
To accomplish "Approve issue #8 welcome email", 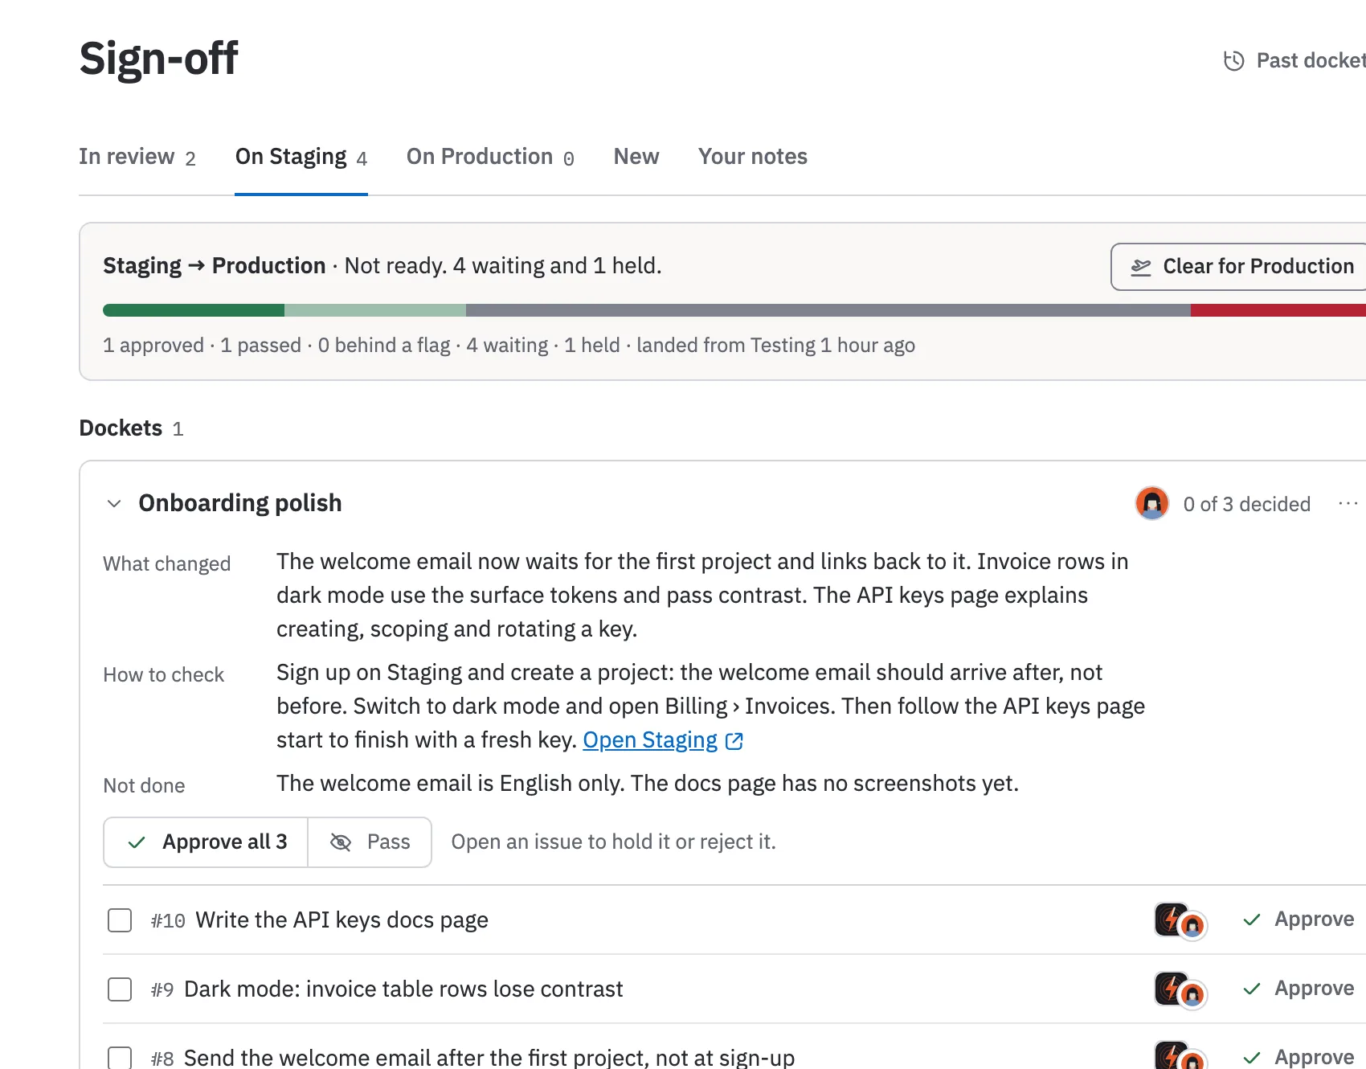I will click(x=1299, y=1056).
